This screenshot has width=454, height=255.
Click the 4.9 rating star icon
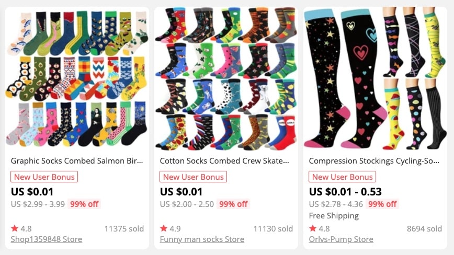(x=164, y=229)
